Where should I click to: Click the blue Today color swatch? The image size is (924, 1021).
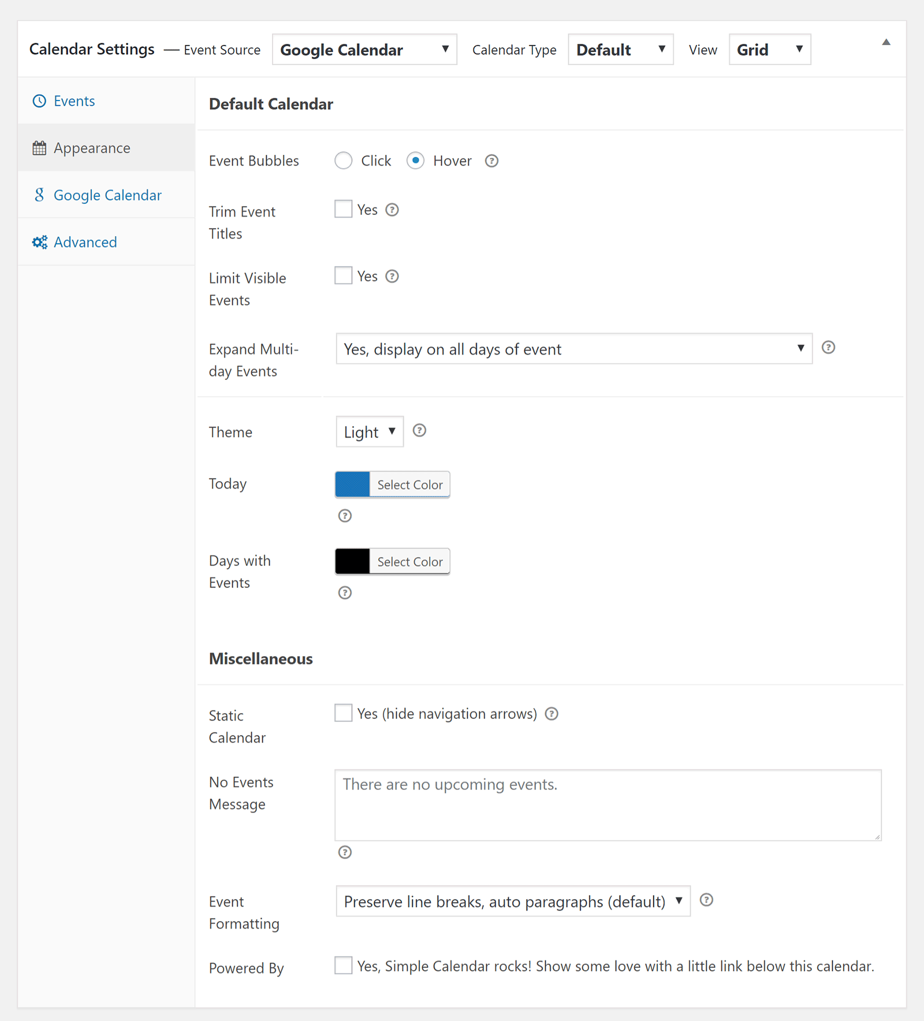tap(352, 485)
